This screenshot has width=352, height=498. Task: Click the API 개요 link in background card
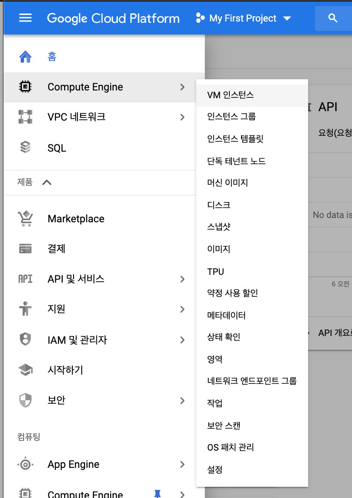334,333
